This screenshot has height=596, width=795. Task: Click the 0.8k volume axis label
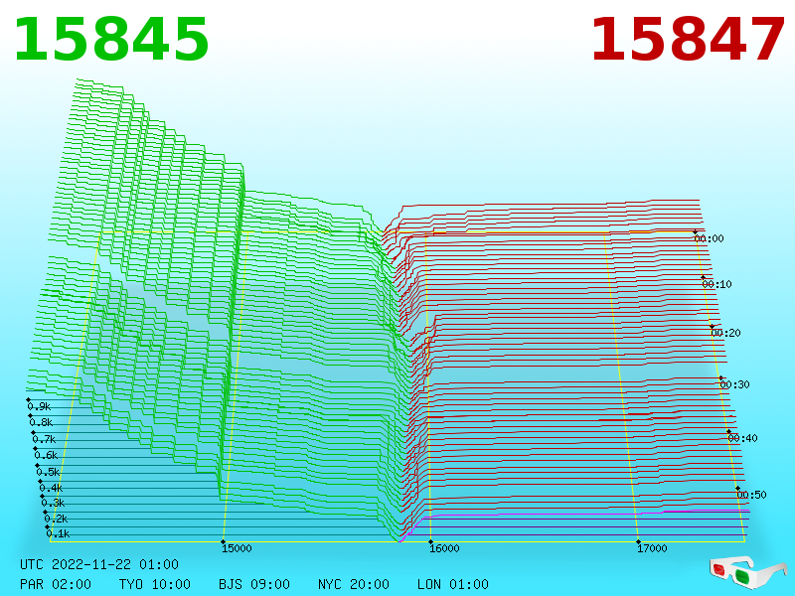point(41,423)
